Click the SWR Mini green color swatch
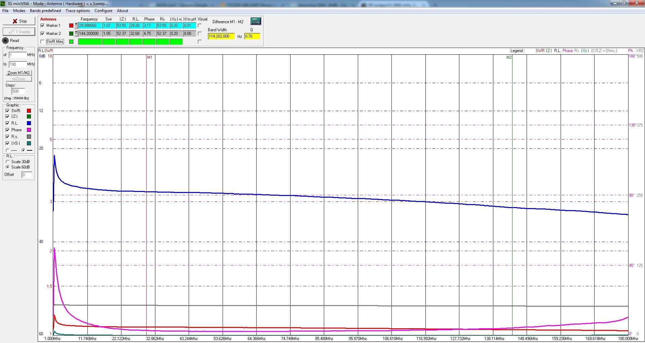645x343 pixels. 71,42
